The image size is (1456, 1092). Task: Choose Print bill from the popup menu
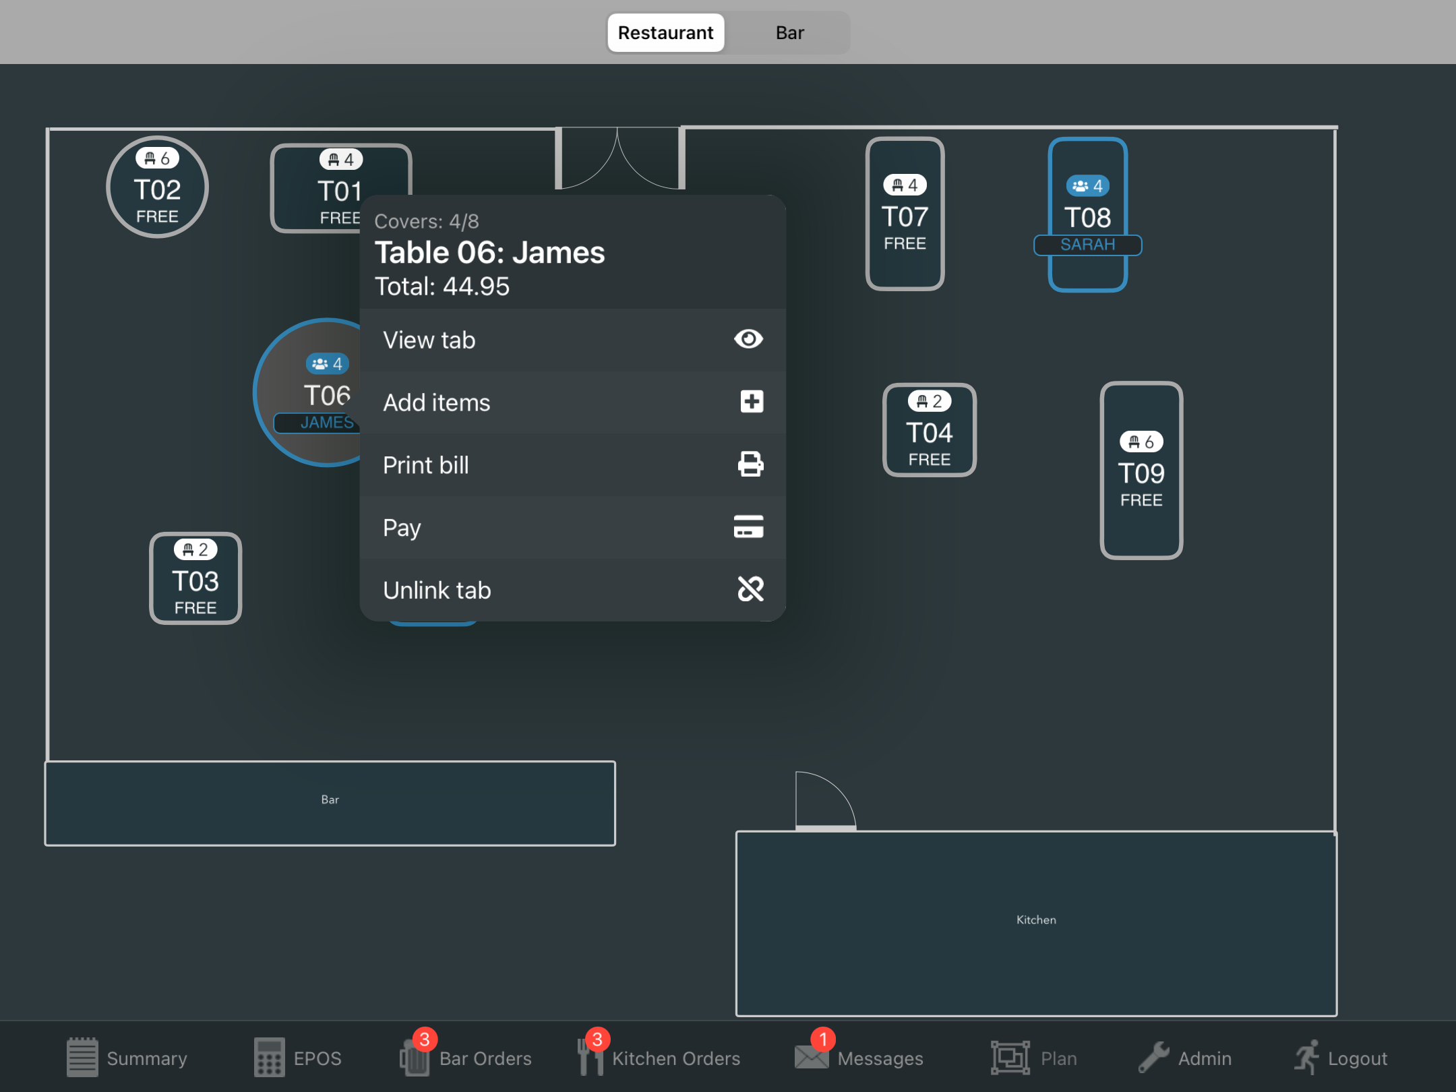572,465
